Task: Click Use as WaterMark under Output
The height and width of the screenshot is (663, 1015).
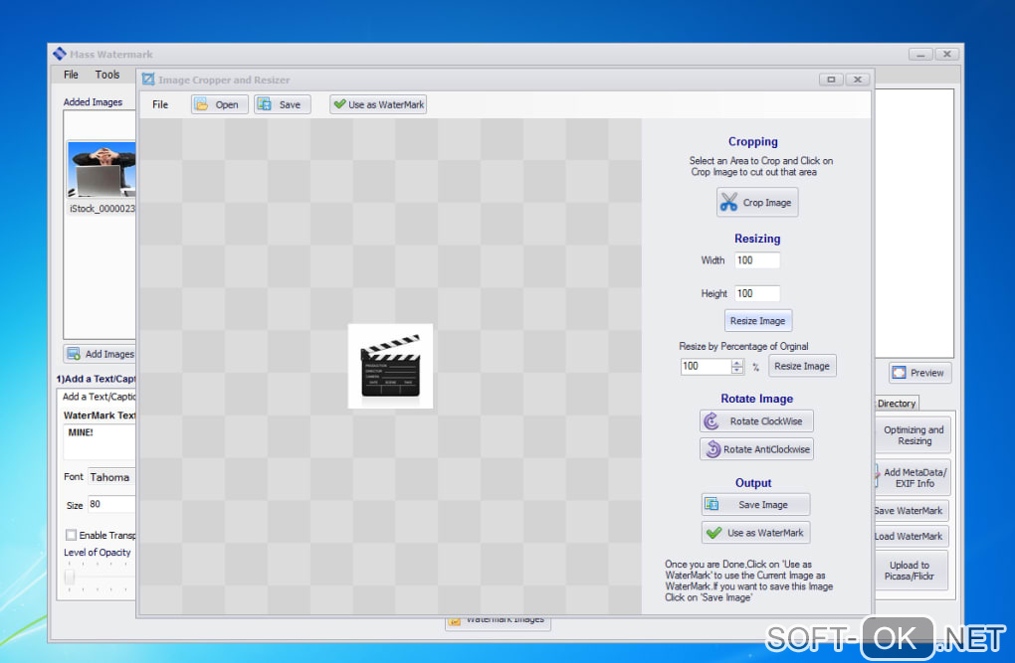Action: (755, 533)
